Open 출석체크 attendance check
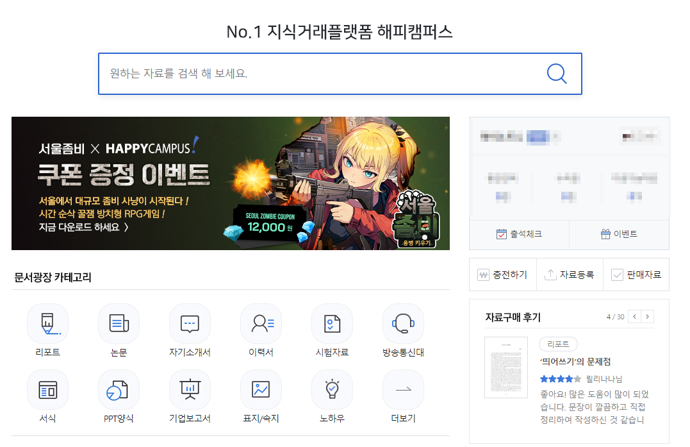Image resolution: width=690 pixels, height=447 pixels. 519,234
